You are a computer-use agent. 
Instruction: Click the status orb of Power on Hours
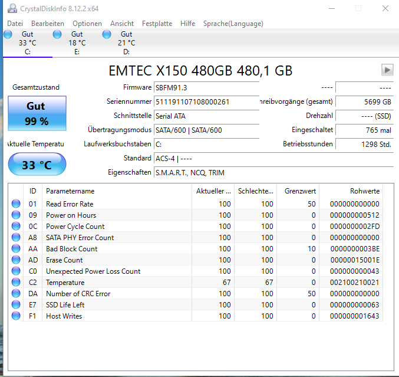pyautogui.click(x=16, y=215)
